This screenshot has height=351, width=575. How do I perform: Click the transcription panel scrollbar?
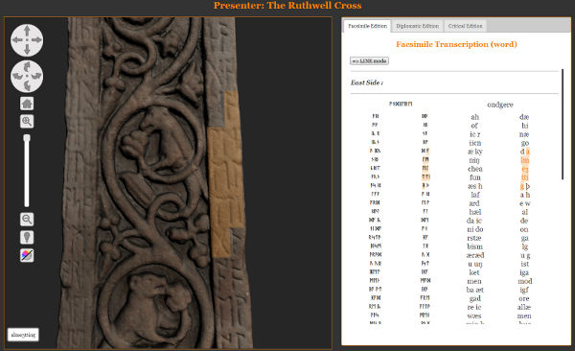563,125
